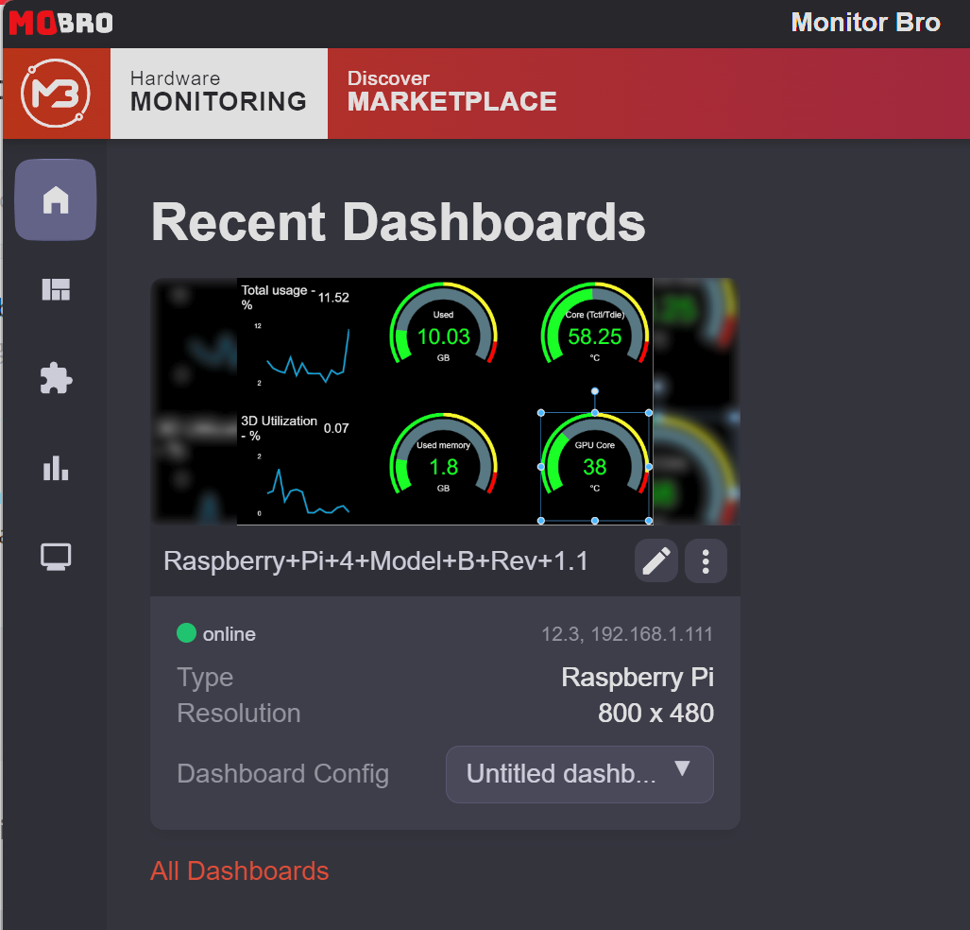This screenshot has height=930, width=970.
Task: Click the rotation handle above GPU Core gauge
Action: point(594,390)
